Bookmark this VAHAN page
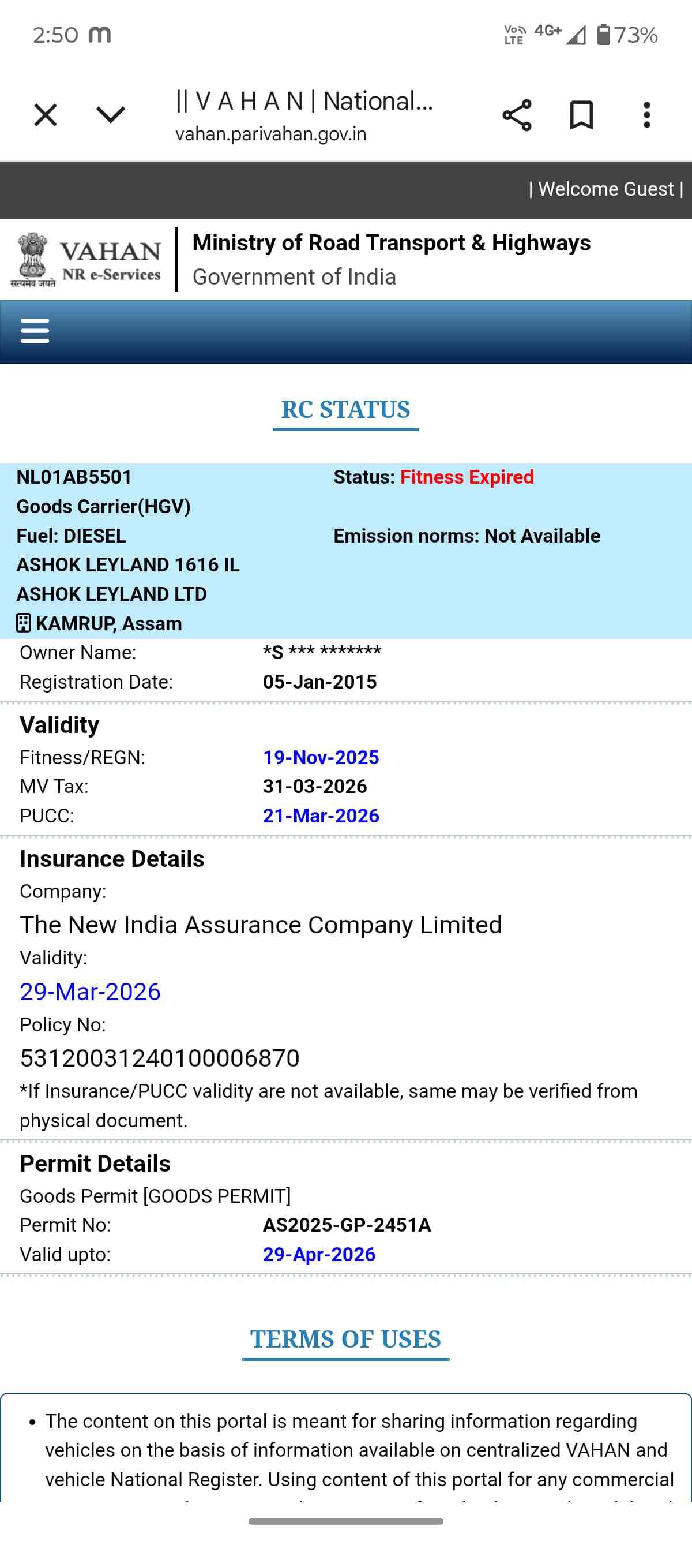 point(581,115)
